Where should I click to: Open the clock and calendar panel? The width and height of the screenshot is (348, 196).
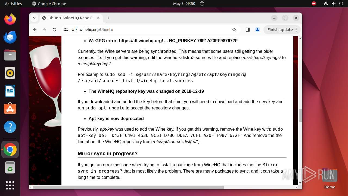[x=184, y=4]
